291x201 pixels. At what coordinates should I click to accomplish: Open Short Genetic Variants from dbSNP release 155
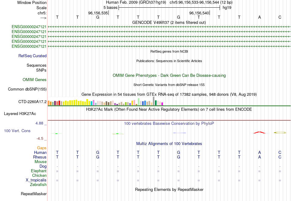pos(169,85)
